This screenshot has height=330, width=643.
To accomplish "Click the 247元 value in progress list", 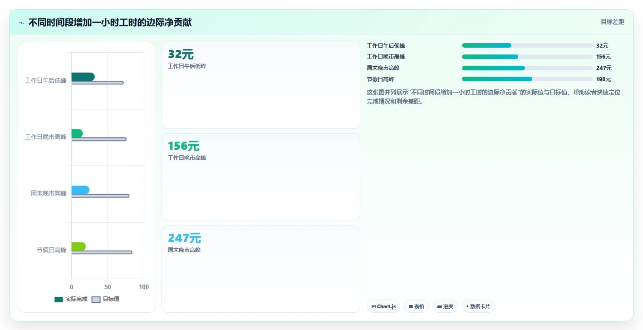I will pos(604,68).
